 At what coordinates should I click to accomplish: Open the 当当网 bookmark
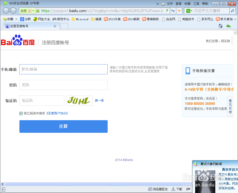pos(169,19)
